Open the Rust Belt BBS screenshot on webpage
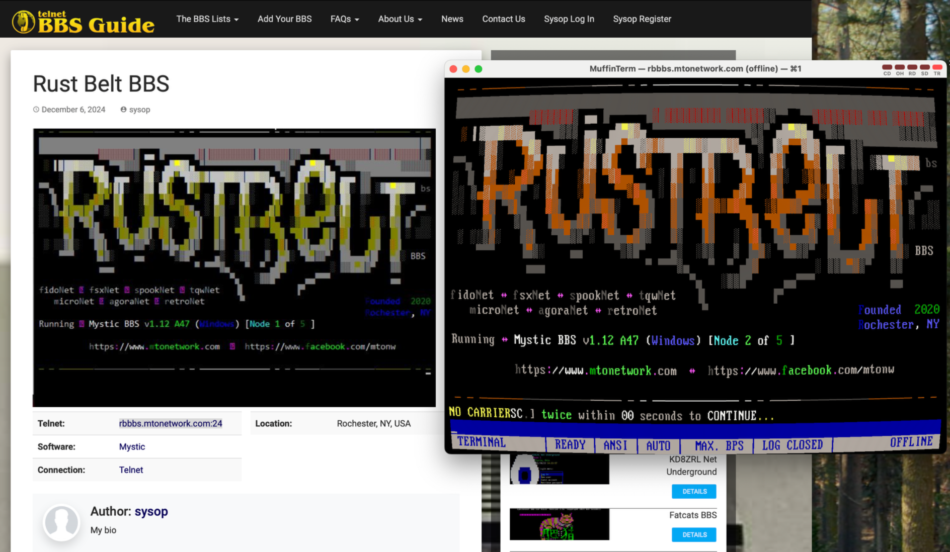The image size is (950, 552). pos(234,267)
